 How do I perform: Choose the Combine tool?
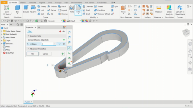tap(100, 10)
